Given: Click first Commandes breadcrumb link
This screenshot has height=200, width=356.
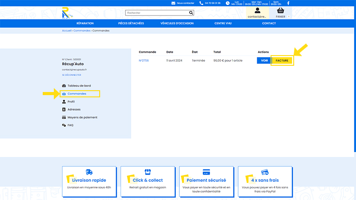Looking at the screenshot, I should pyautogui.click(x=82, y=31).
